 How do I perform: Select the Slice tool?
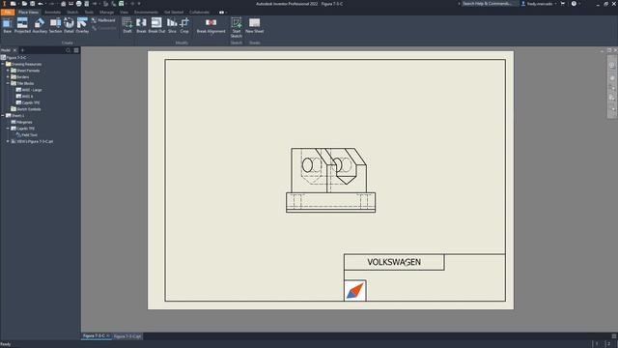(172, 25)
